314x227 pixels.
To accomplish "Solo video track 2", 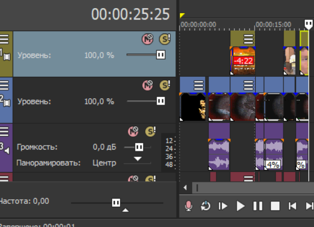I will (x=165, y=85).
